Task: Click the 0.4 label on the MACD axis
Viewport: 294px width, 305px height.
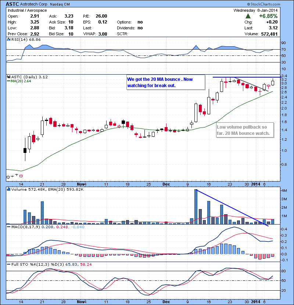Action: (284, 229)
